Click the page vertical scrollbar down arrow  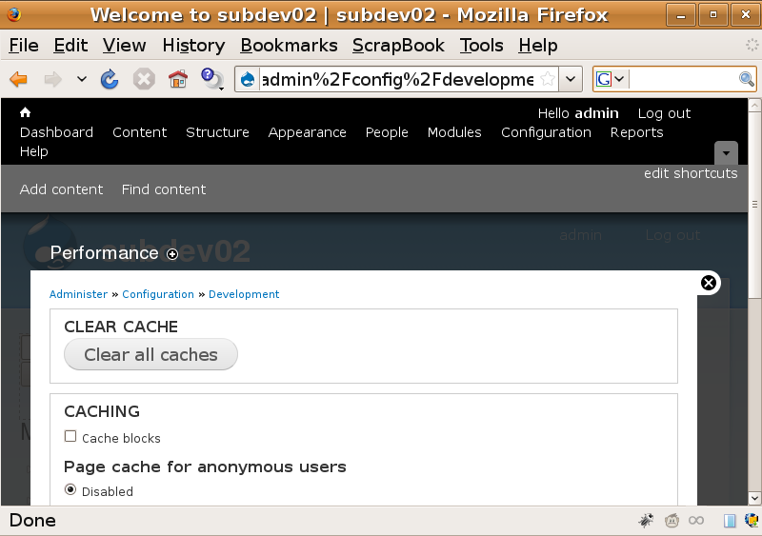tap(754, 498)
